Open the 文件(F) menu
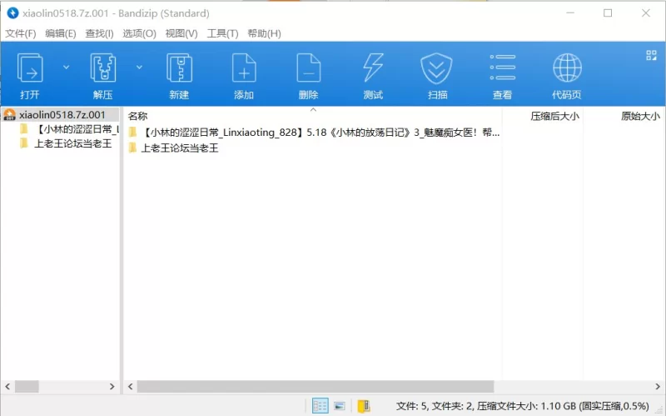666x416 pixels. pyautogui.click(x=20, y=33)
